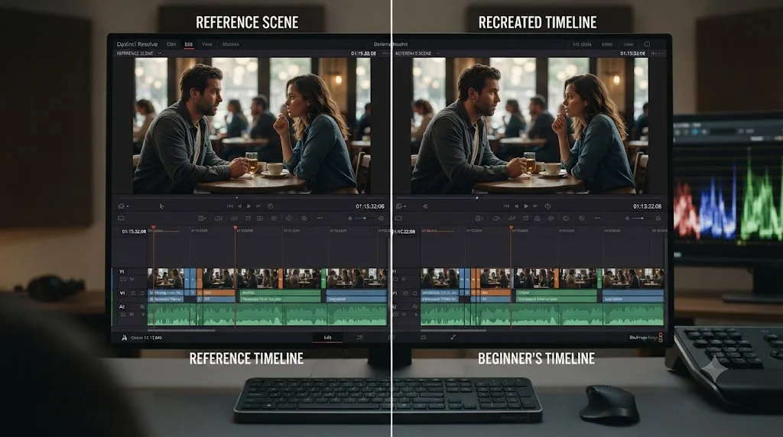The width and height of the screenshot is (783, 437).
Task: Click the top-right window icon in right pane
Action: [647, 44]
